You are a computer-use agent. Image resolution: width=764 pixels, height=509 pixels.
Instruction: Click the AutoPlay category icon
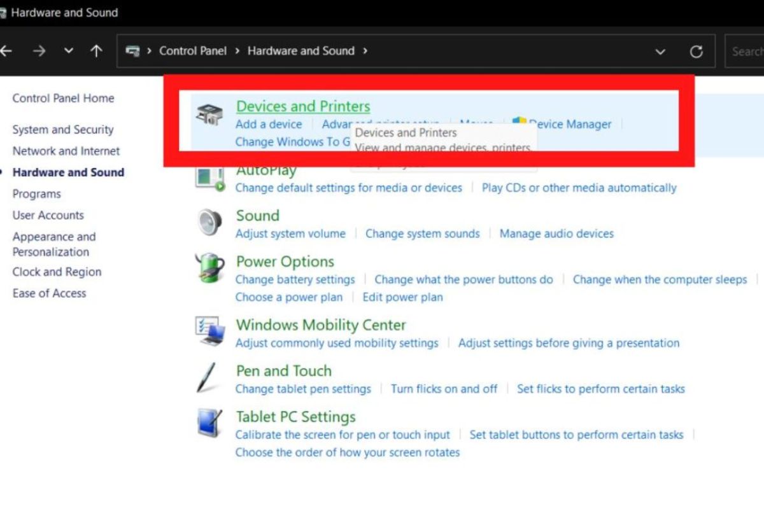pyautogui.click(x=210, y=178)
